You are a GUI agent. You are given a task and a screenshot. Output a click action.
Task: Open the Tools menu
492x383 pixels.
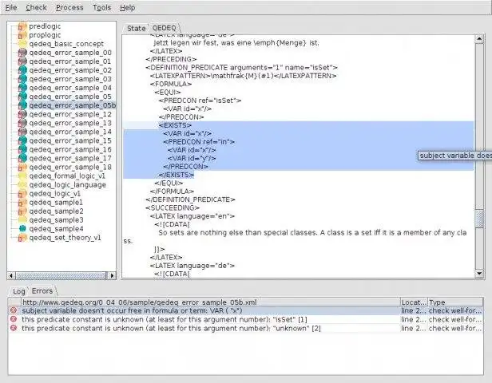tap(101, 7)
